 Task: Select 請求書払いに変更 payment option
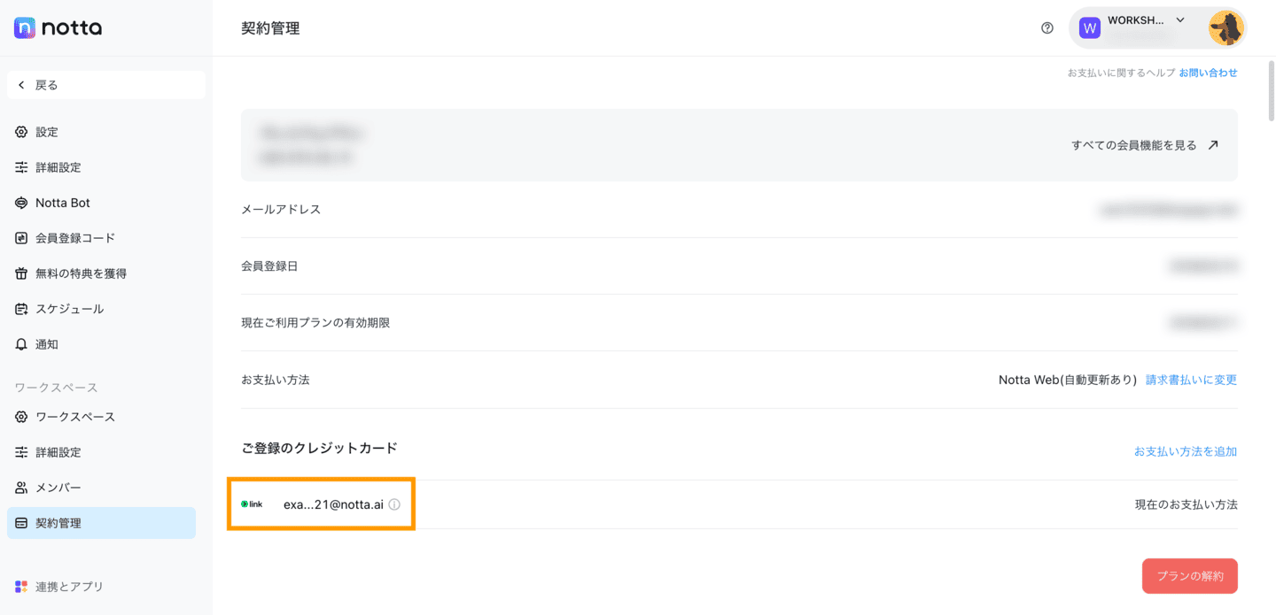(1191, 380)
